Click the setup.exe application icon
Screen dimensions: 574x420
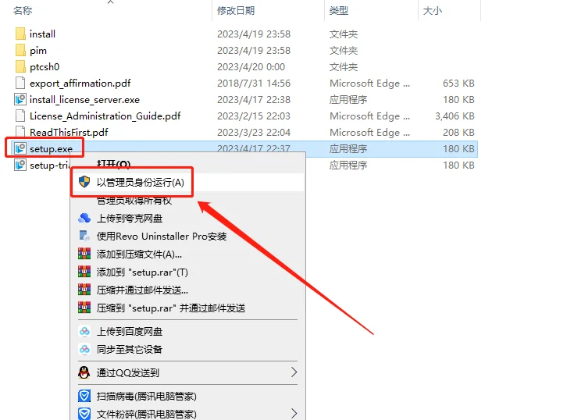click(x=20, y=148)
